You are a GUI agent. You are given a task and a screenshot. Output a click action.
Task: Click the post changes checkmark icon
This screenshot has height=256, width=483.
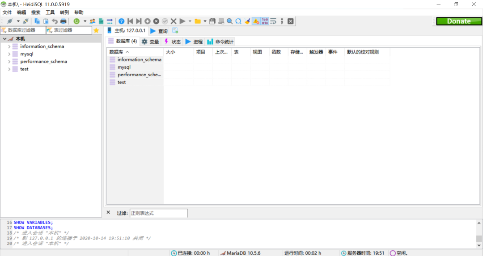point(165,21)
